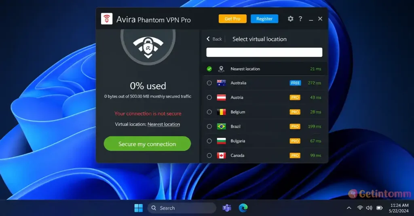Click the 0% used text
The image size is (414, 216).
(x=148, y=86)
